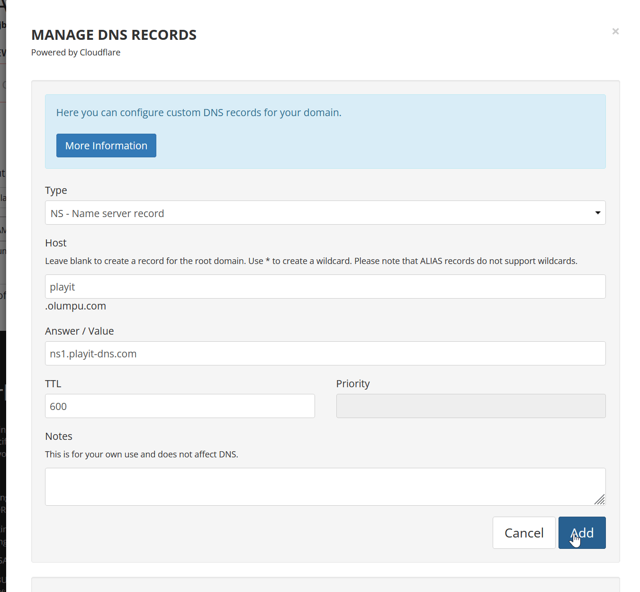Click into the TTL field showing 600

point(180,406)
